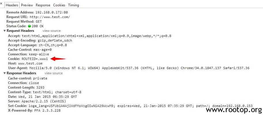View source of Request Headers
This screenshot has width=263, height=115.
tap(52, 31)
